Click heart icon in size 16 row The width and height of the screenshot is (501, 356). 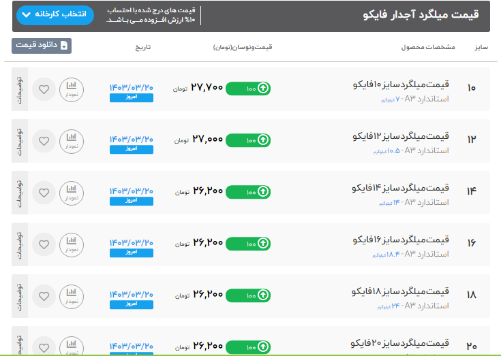pyautogui.click(x=44, y=244)
